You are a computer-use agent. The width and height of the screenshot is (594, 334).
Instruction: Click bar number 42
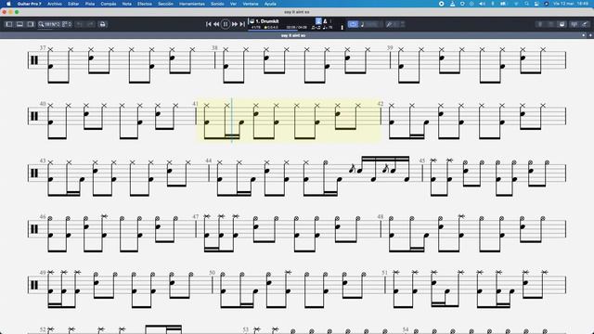[x=381, y=103]
